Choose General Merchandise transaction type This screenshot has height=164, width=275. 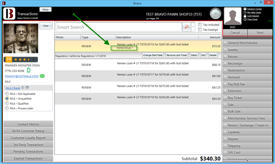(x=247, y=43)
